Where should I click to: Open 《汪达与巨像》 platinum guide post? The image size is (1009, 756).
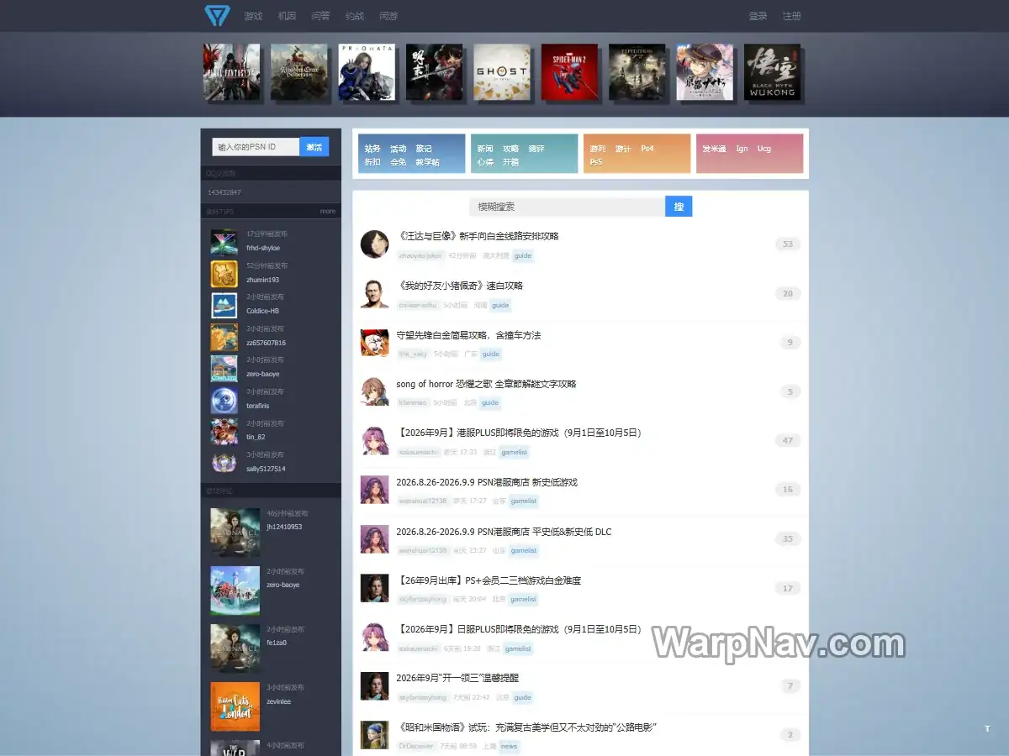point(478,236)
